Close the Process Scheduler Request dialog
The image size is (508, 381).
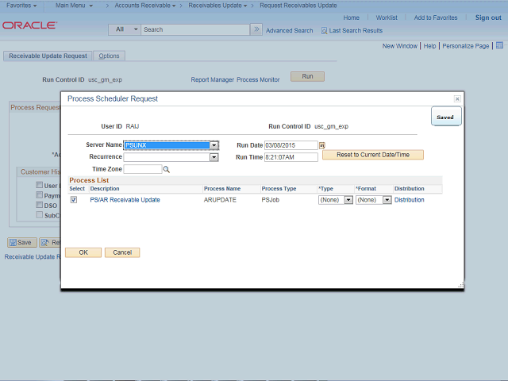pos(457,98)
